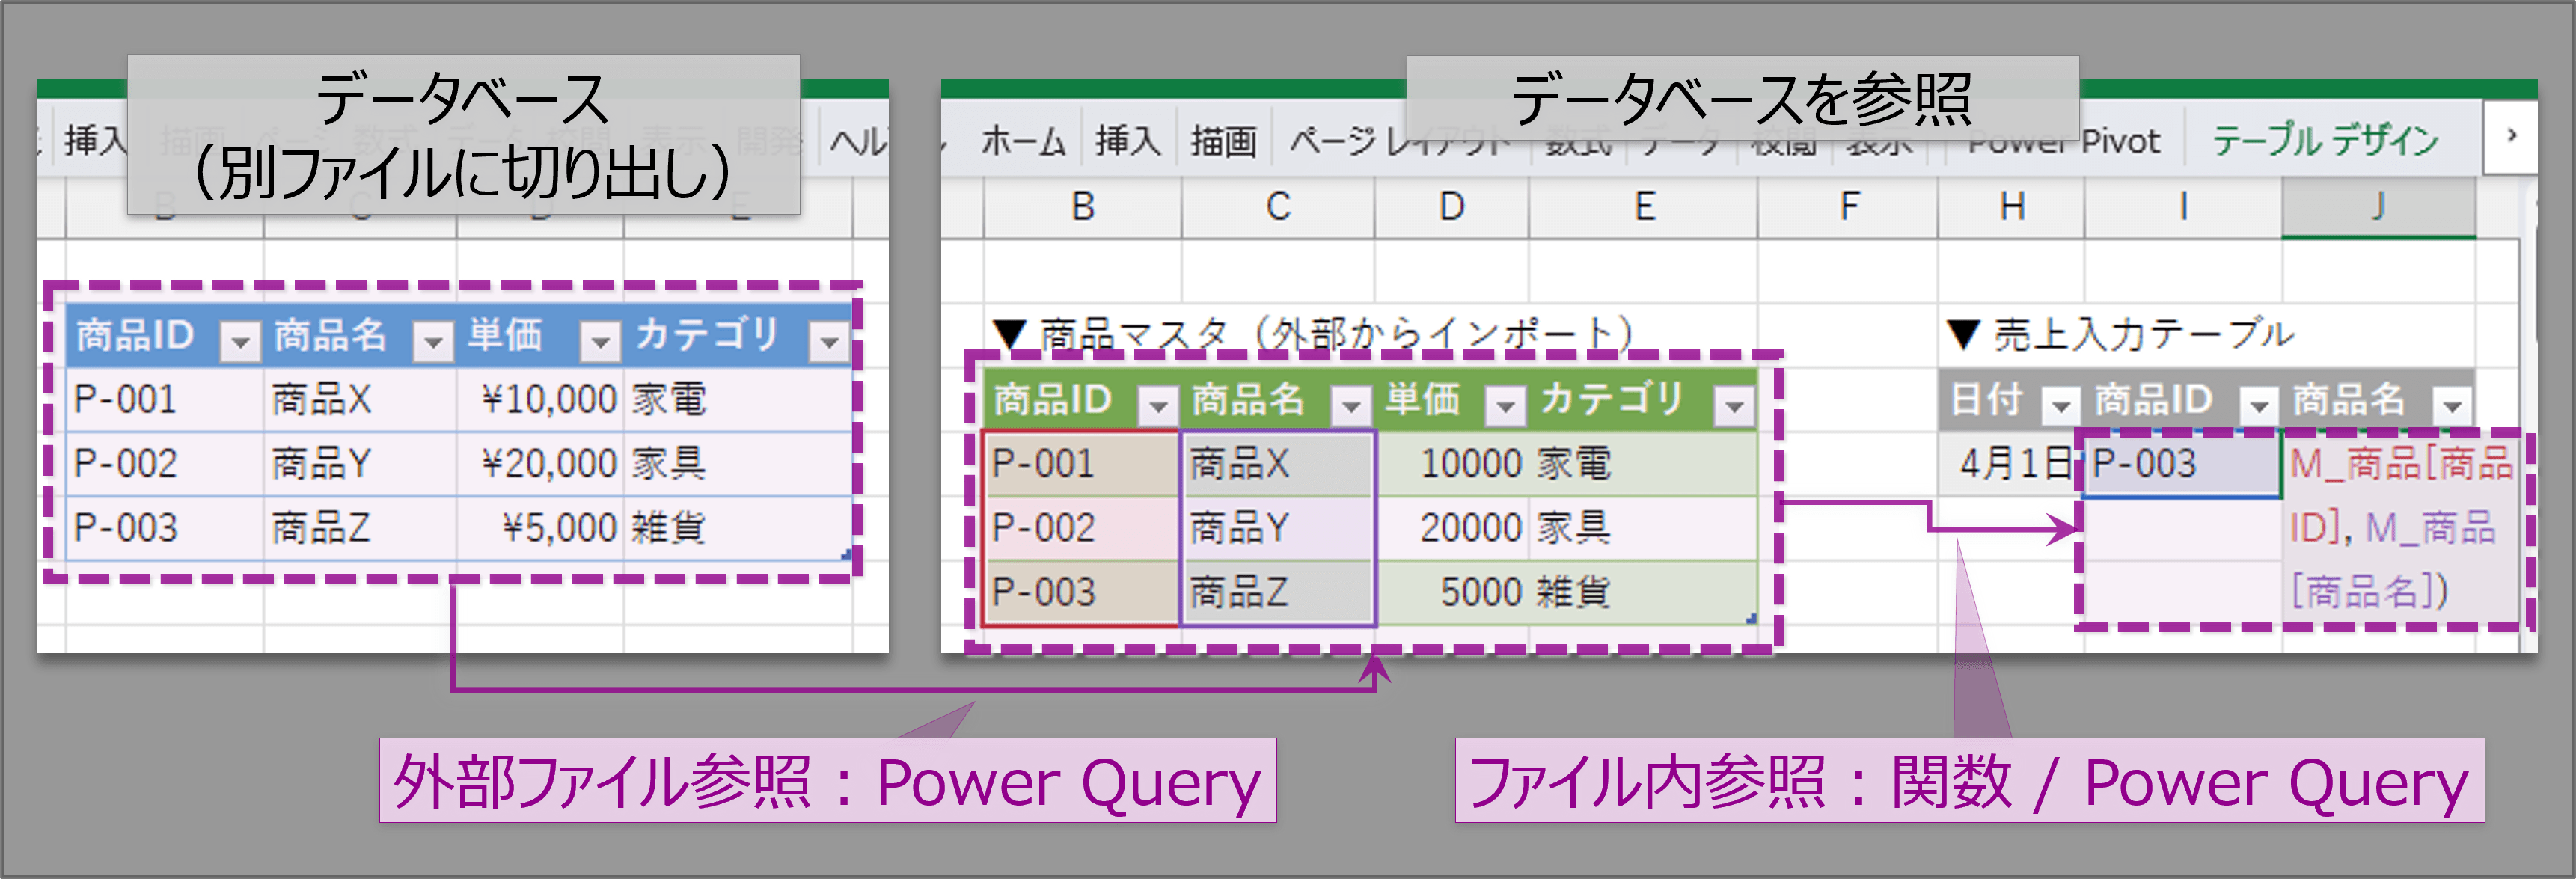Select column I header
2576x879 pixels.
pos(2184,207)
